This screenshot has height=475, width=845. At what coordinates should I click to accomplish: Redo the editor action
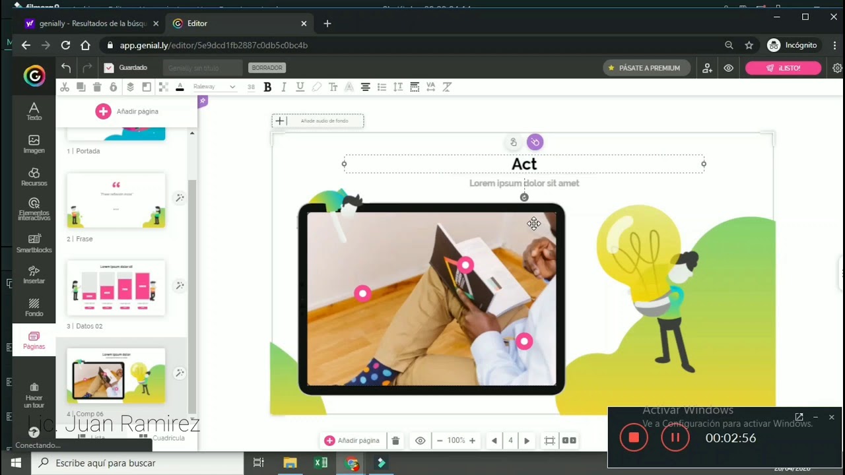coord(86,68)
